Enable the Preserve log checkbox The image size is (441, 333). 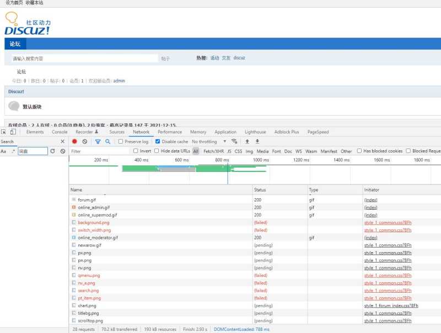tap(121, 141)
